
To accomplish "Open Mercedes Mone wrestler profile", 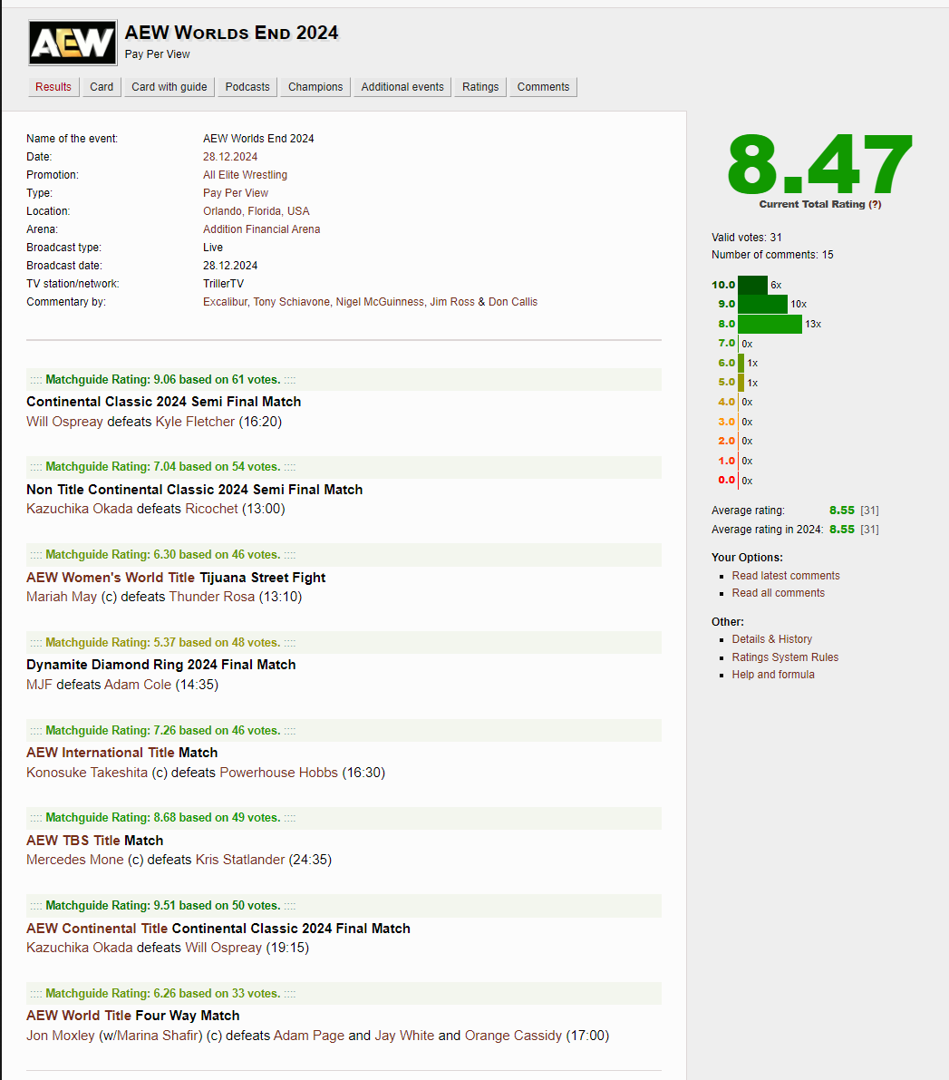I will click(x=75, y=860).
